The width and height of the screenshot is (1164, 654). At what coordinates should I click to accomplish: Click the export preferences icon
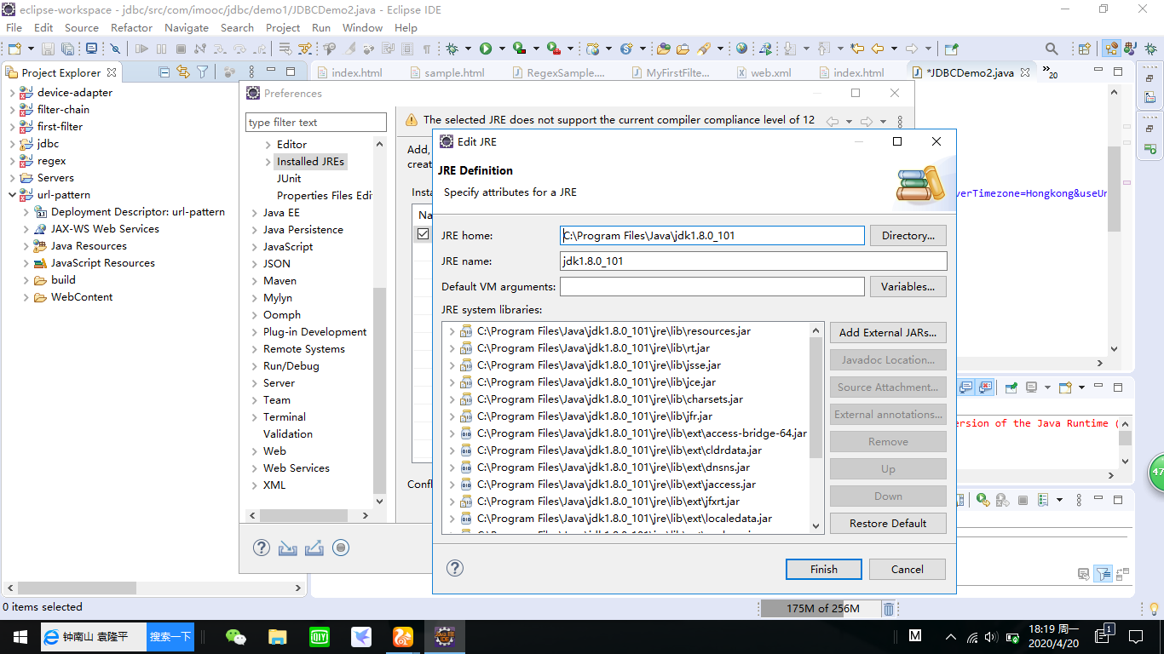pos(314,548)
